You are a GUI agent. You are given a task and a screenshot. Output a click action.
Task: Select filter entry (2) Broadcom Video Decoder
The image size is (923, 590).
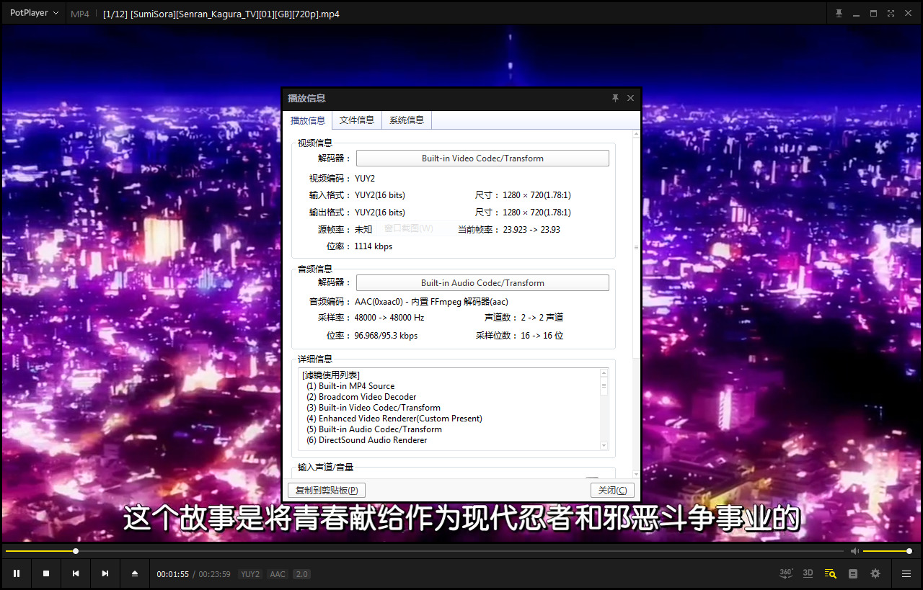click(x=361, y=397)
